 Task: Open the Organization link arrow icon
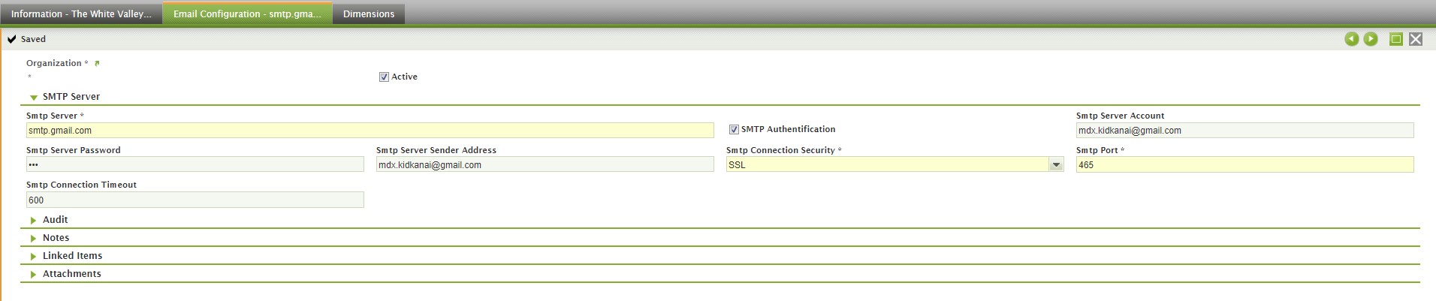[97, 63]
